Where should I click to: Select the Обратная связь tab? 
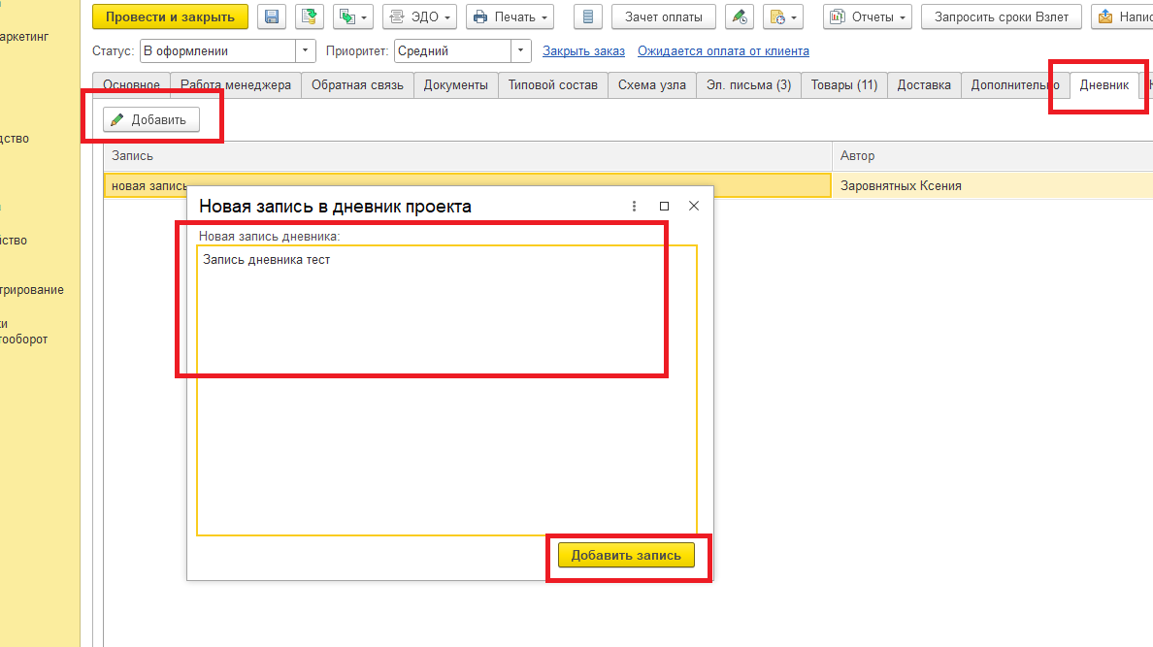(357, 85)
